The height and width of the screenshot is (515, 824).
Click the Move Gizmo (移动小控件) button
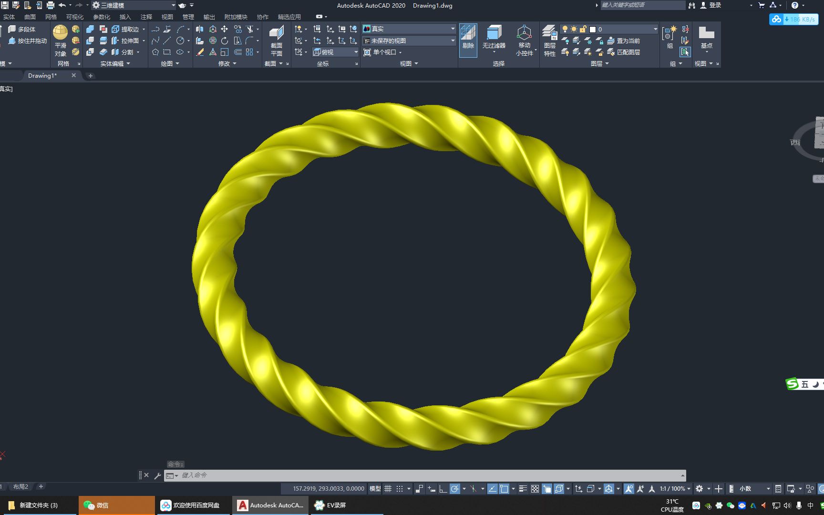point(525,41)
